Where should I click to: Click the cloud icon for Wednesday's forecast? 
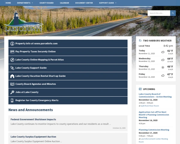[163, 60]
